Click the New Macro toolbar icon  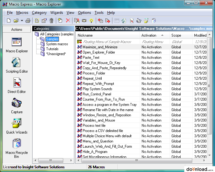(x=37, y=21)
